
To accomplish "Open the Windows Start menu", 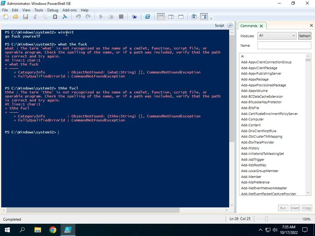I will (7, 230).
